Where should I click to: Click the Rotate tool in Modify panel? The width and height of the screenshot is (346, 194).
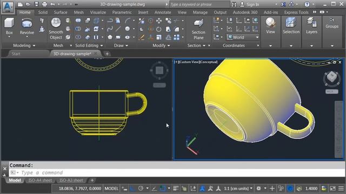(x=158, y=29)
